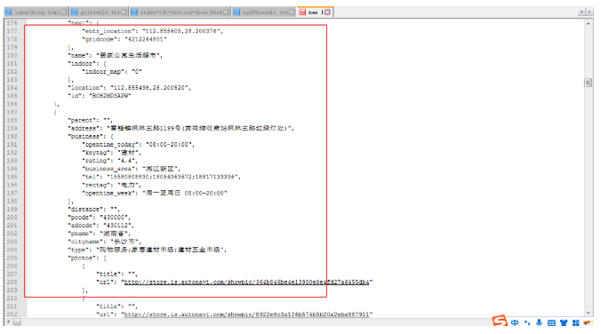Open the index-tdt-divicon-free.html tab
The height and width of the screenshot is (334, 601).
click(x=180, y=12)
